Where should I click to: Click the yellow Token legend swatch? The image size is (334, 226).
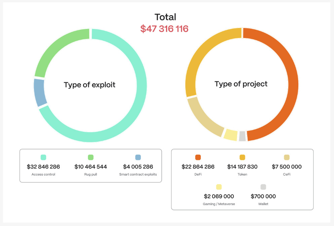(x=243, y=157)
